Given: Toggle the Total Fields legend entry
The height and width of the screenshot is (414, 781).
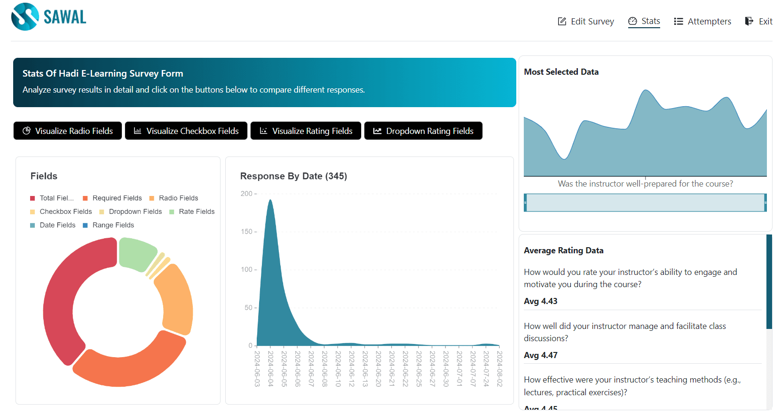Looking at the screenshot, I should [52, 198].
